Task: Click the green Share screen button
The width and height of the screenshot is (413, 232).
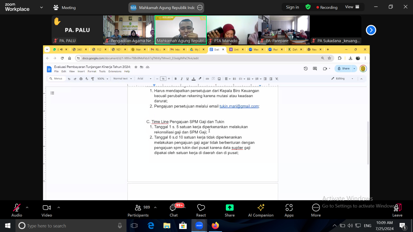Action: (x=230, y=211)
